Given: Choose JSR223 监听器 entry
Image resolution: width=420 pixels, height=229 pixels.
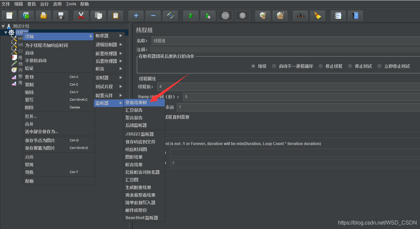Looking at the screenshot, I should [x=144, y=134].
